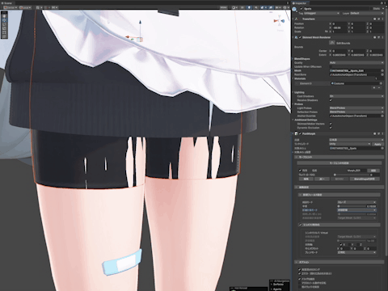
Task: Click the BlendShape export button
Action: click(365, 179)
